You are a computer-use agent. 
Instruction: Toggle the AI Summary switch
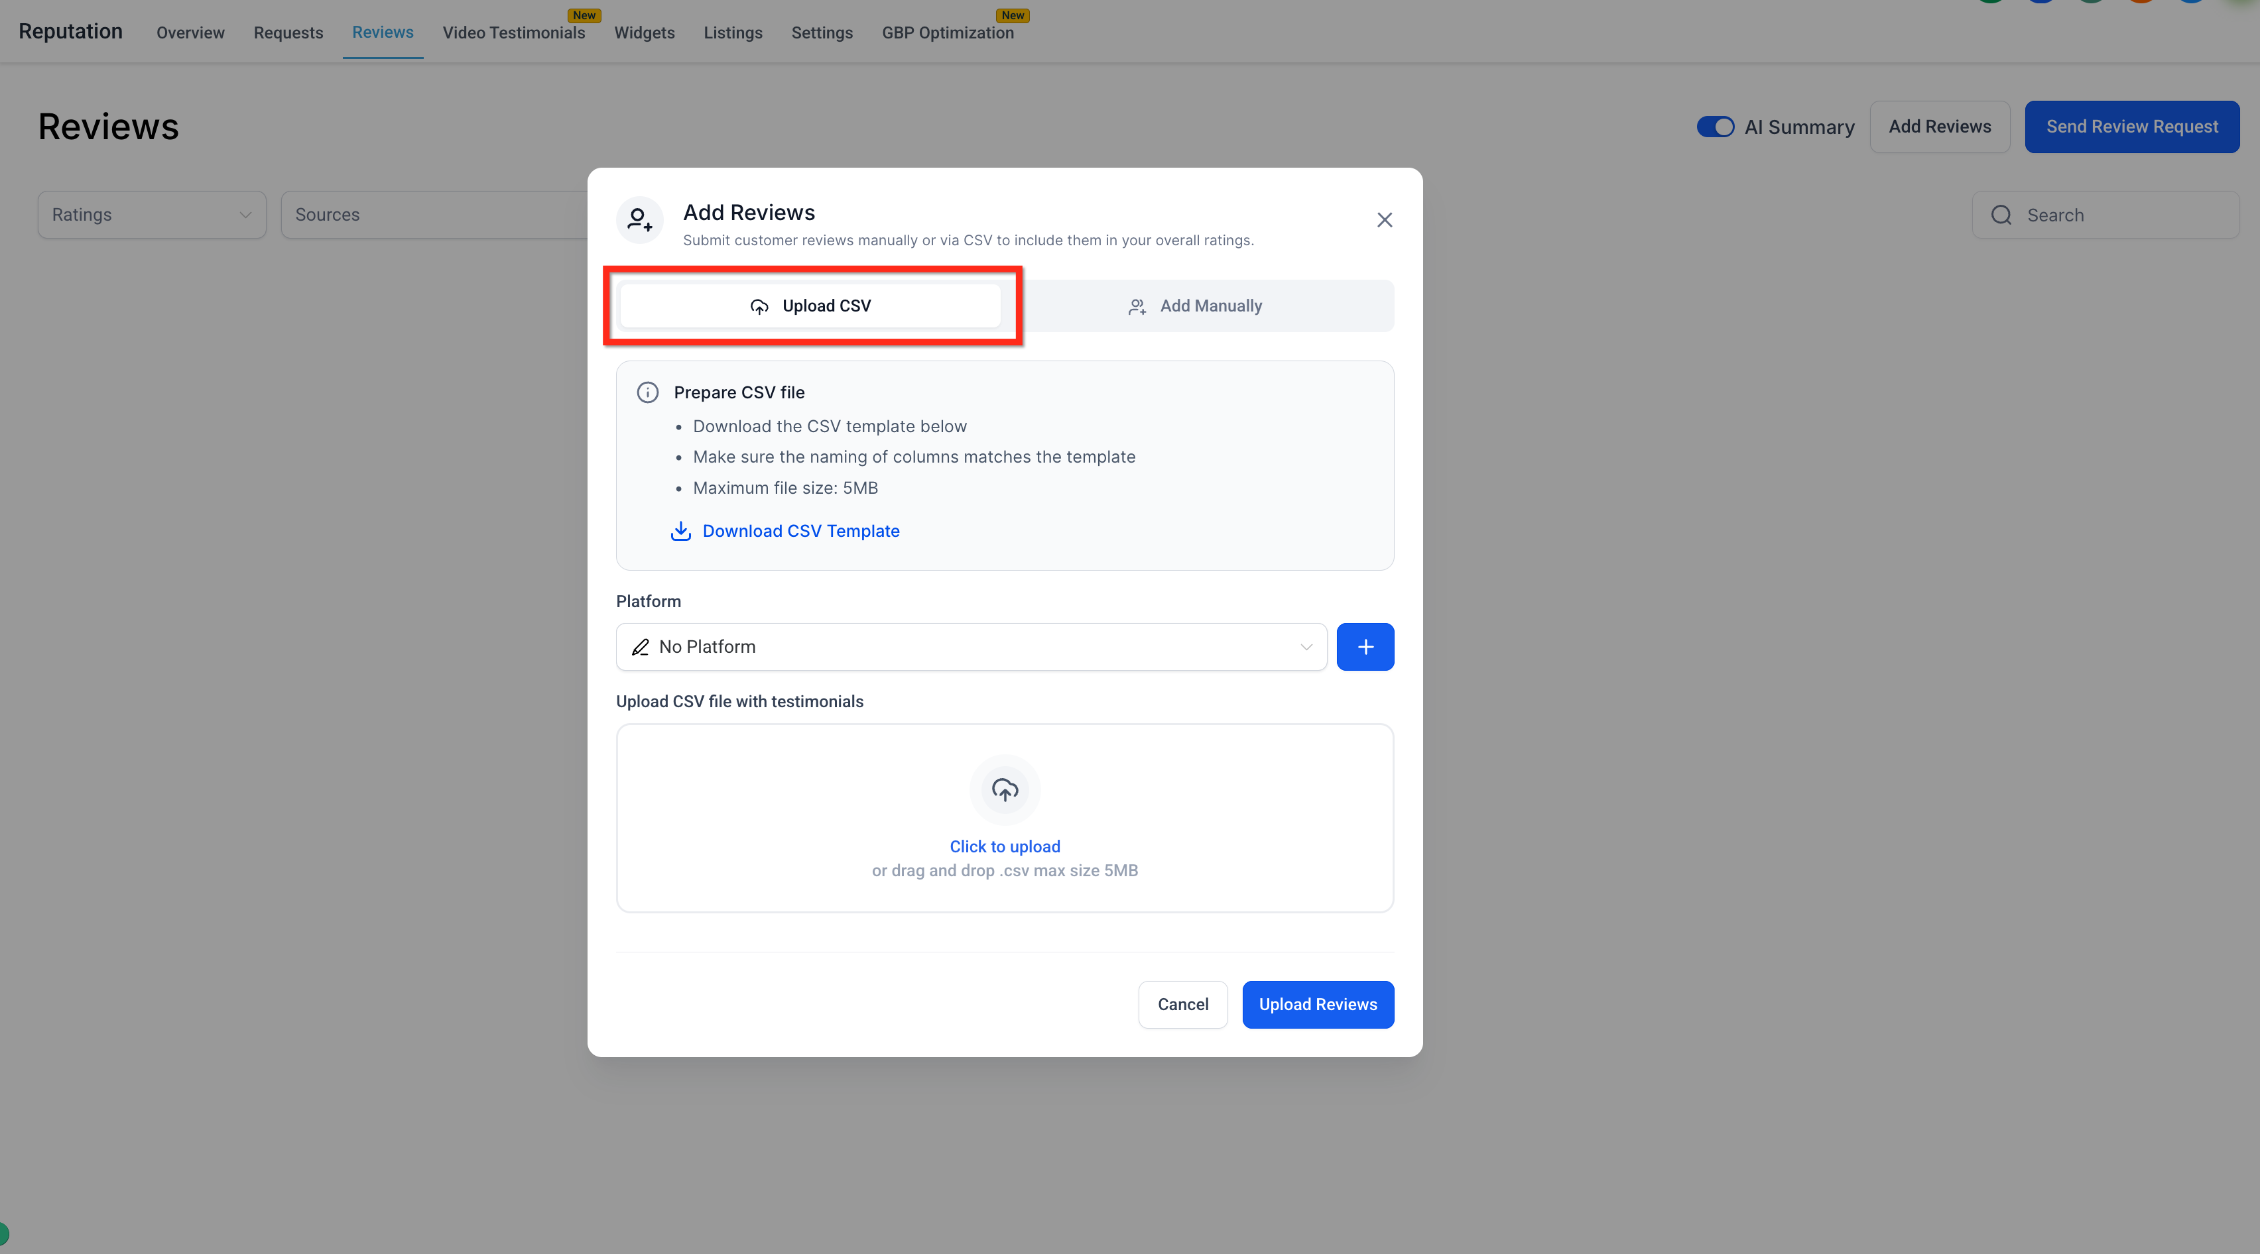(x=1714, y=127)
